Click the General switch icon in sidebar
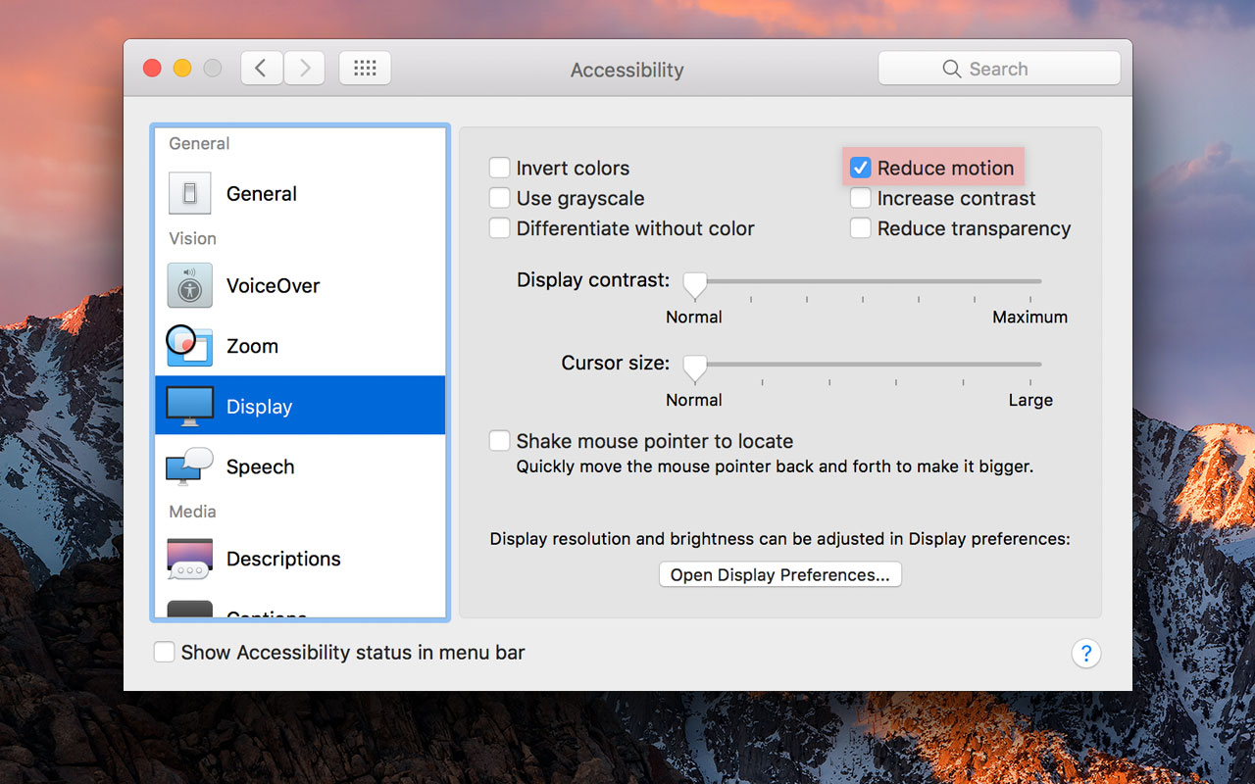This screenshot has width=1255, height=784. (x=189, y=194)
